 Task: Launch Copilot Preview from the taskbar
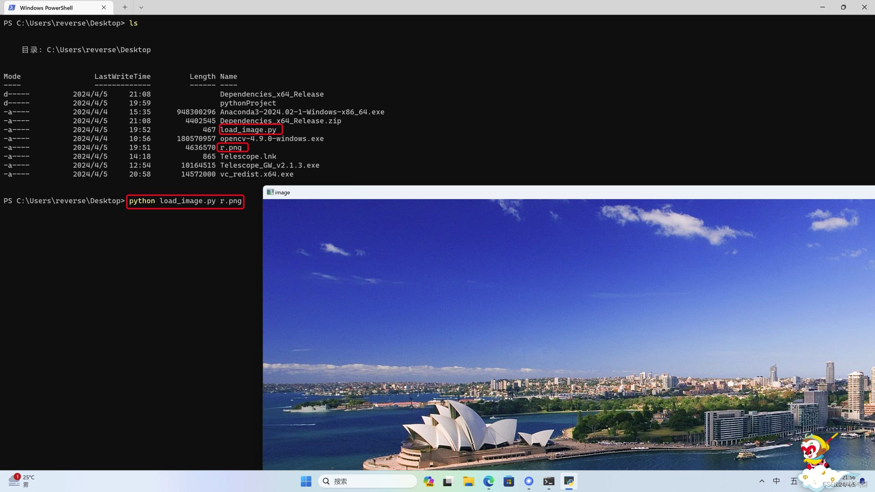[429, 481]
